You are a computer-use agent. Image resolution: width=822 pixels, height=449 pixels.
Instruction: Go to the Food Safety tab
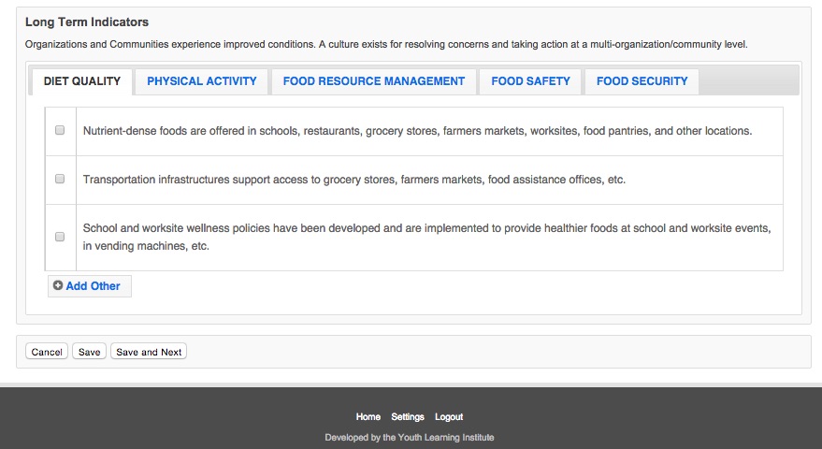coord(530,81)
